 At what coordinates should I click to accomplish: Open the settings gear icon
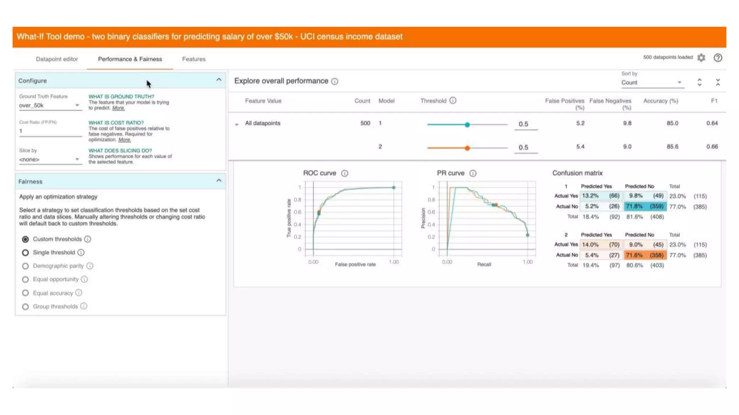coord(701,58)
